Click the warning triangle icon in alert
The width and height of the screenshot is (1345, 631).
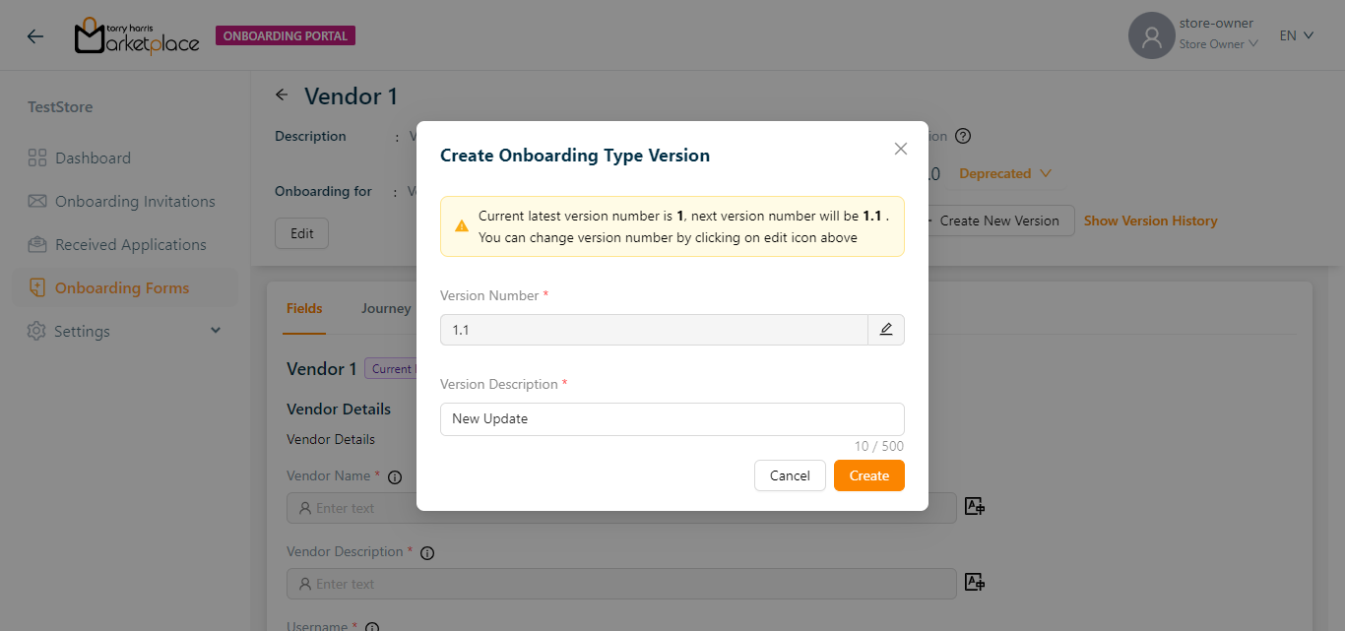[461, 226]
